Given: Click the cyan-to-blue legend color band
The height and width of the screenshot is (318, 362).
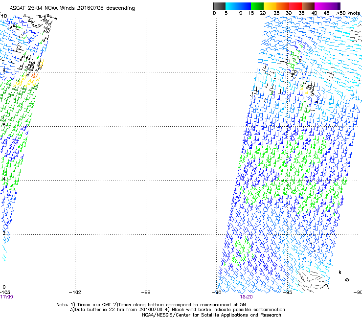Looking at the screenshot, I should click(x=238, y=6).
